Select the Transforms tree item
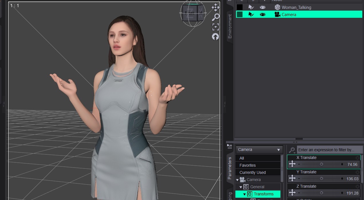 pyautogui.click(x=258, y=194)
